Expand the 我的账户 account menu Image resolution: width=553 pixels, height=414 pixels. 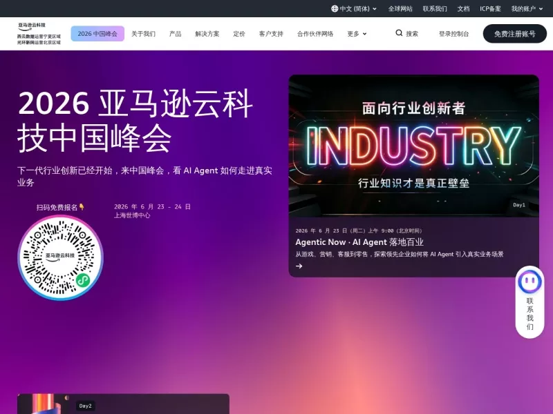pyautogui.click(x=527, y=9)
